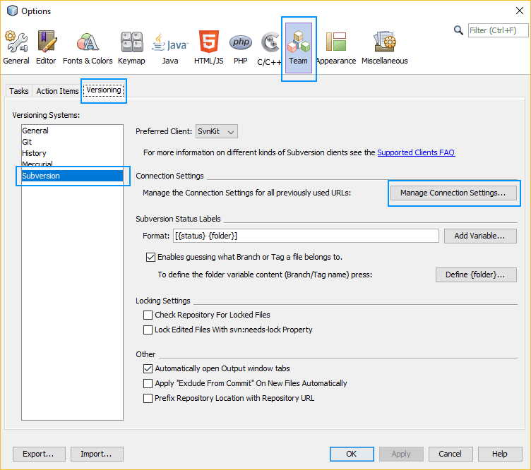531x470 pixels.
Task: Select the Editor options icon
Action: tap(46, 48)
